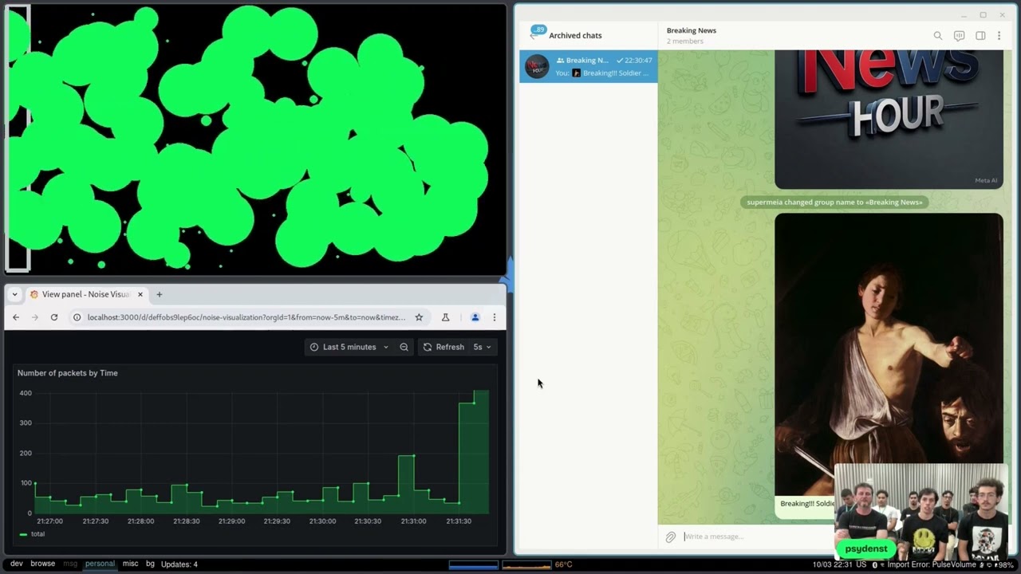Switch to msg workspace

70,564
